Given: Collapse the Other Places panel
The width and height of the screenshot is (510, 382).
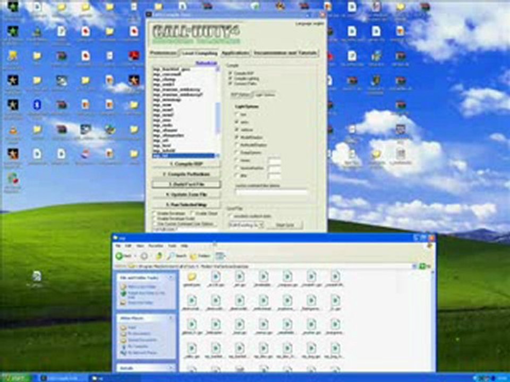Looking at the screenshot, I should tap(171, 318).
